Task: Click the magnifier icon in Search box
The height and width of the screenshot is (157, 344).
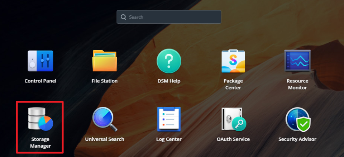Action: [123, 17]
